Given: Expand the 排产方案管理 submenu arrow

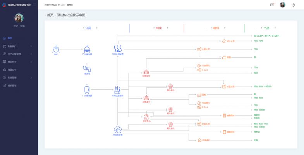Looking at the screenshot, I should point(31,54).
